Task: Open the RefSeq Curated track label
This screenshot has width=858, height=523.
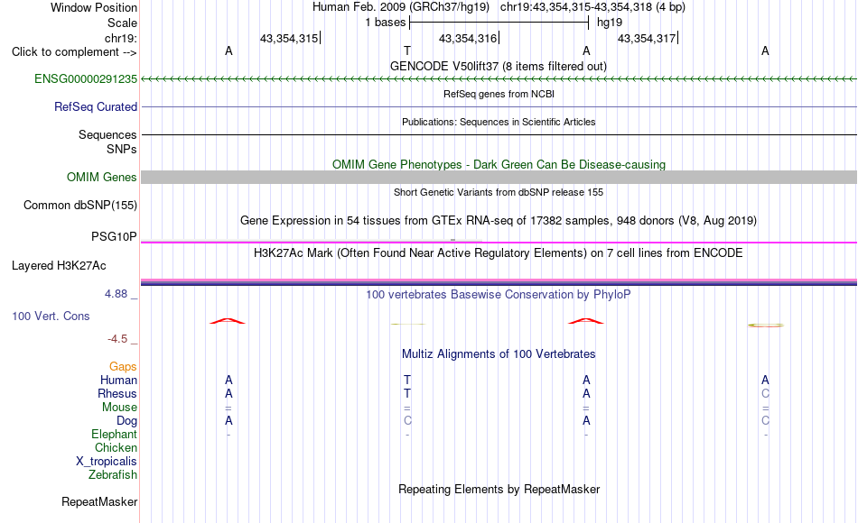Action: [95, 107]
